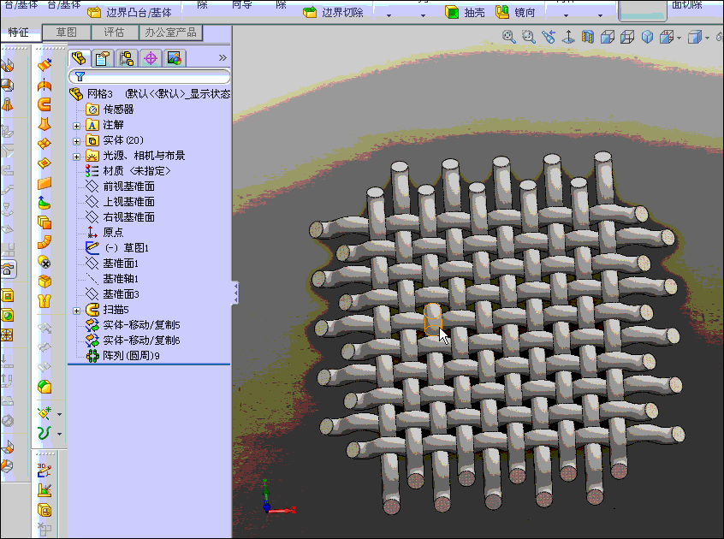Open the FeatureManager design tree tab
Viewport: 724px width, 539px height.
[80, 58]
